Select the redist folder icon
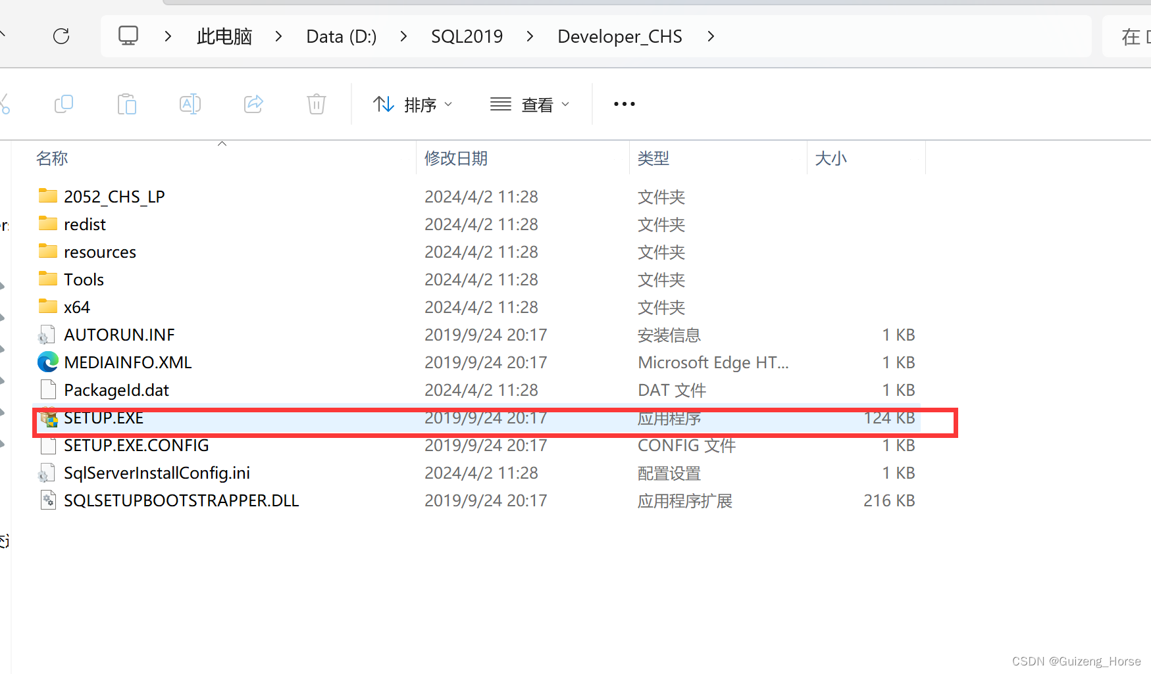 click(x=48, y=223)
